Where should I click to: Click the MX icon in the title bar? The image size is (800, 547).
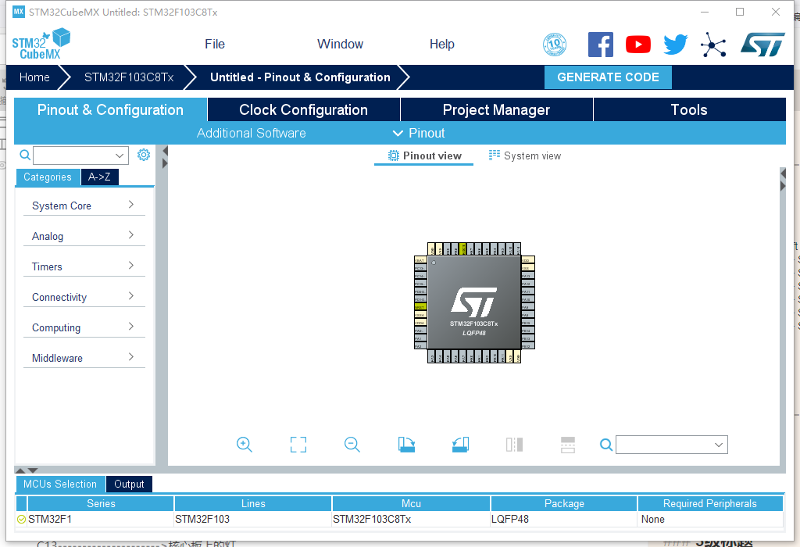19,11
